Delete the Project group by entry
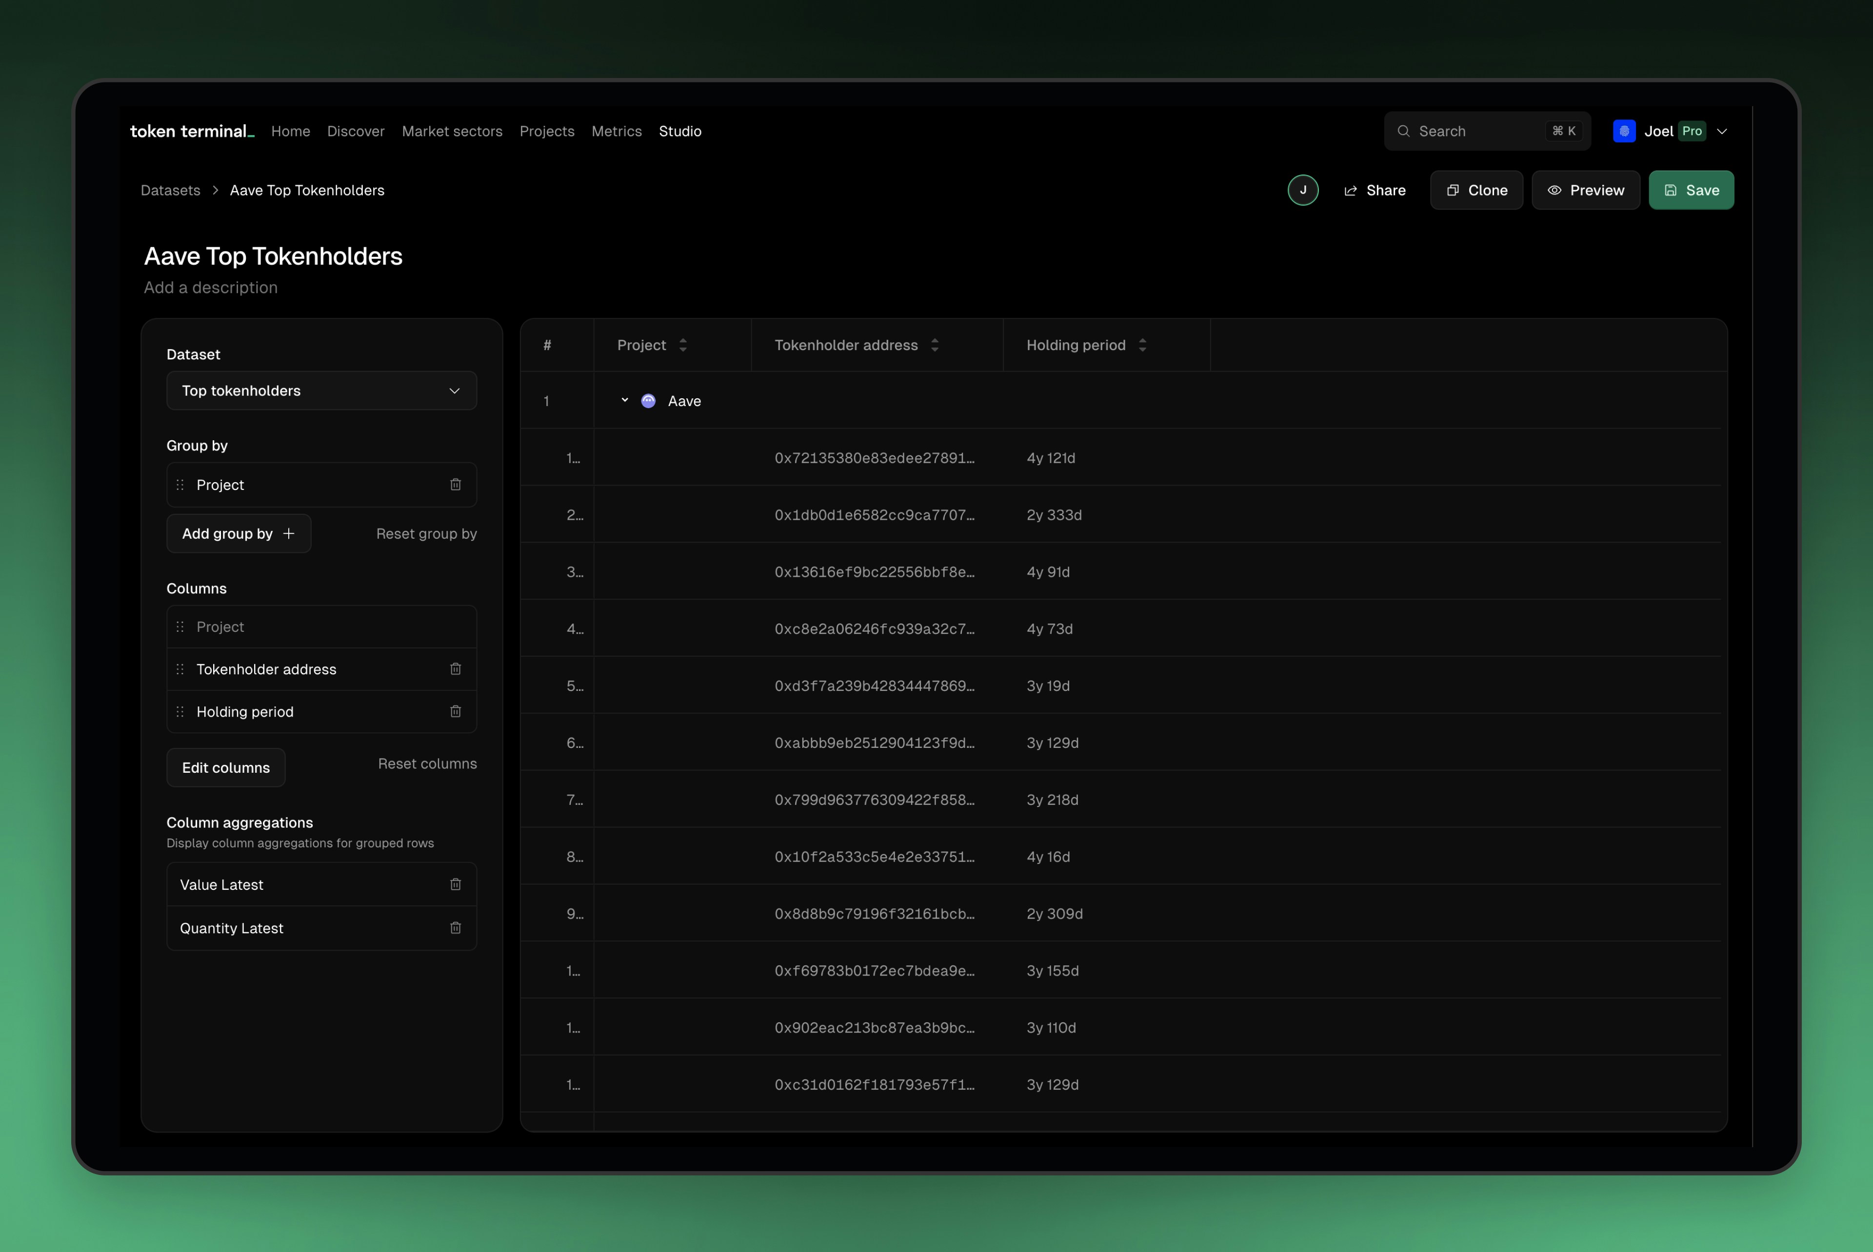1873x1252 pixels. coord(455,485)
